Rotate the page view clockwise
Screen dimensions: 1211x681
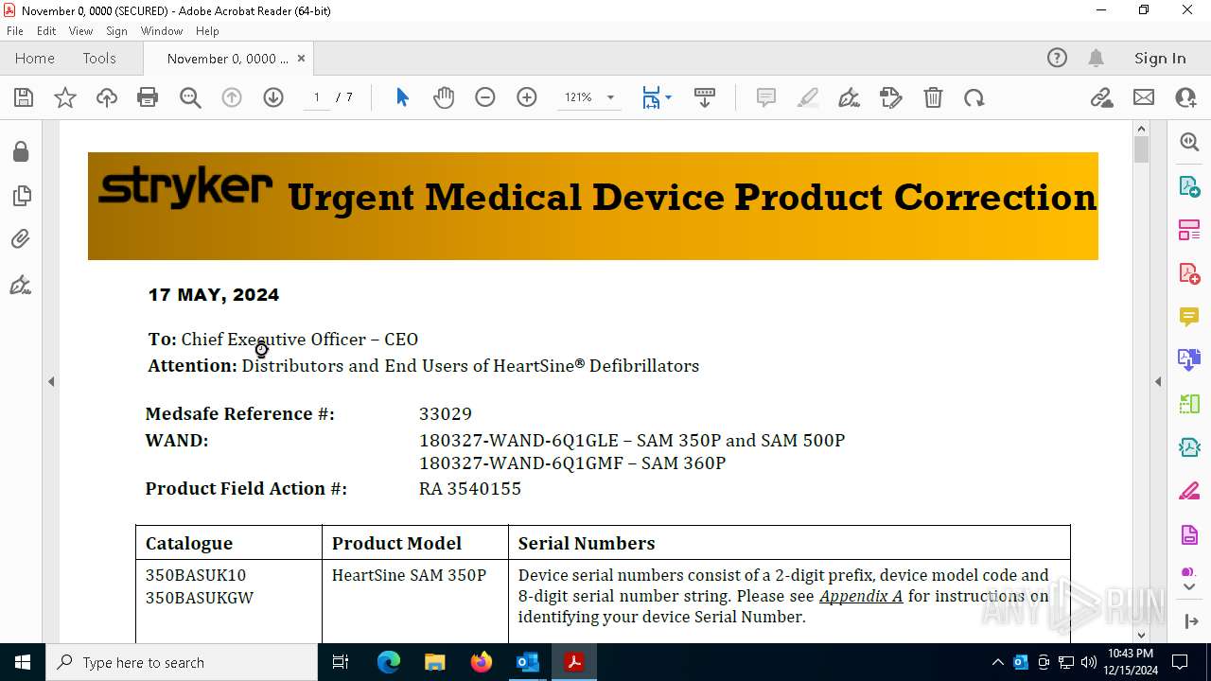[x=974, y=97]
